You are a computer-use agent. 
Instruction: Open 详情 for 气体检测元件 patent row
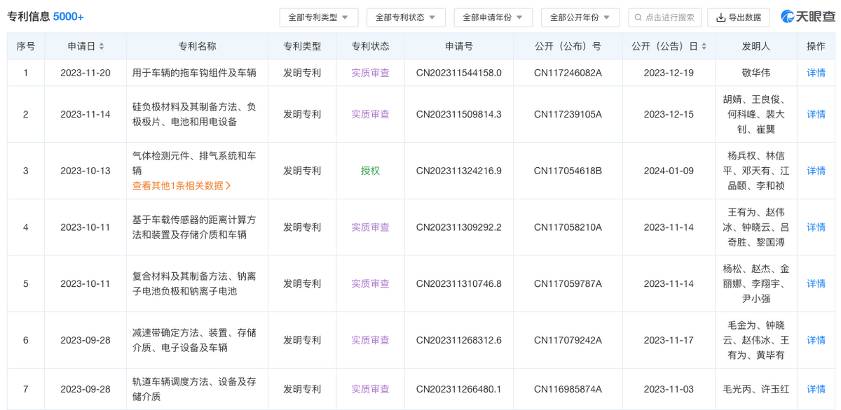click(816, 171)
